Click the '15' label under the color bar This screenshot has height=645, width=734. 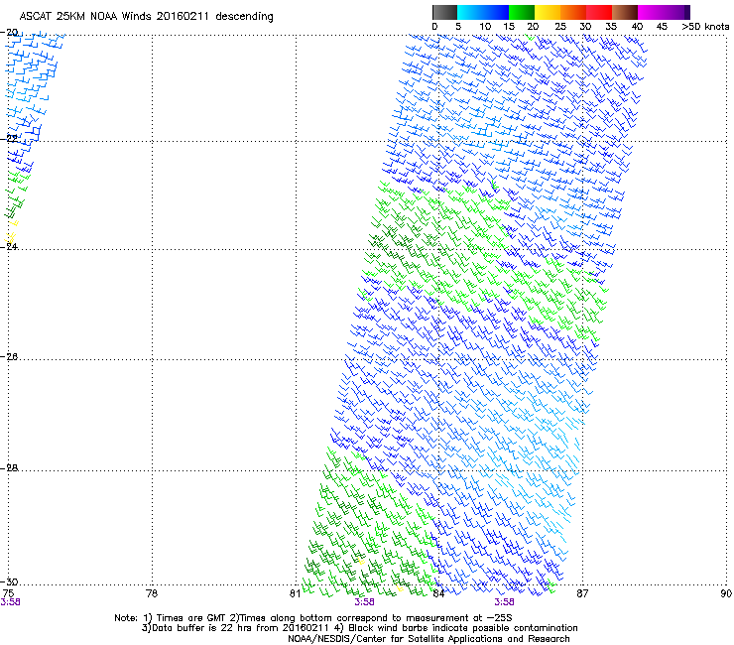[509, 27]
